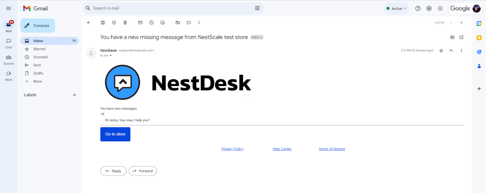This screenshot has height=193, width=486.
Task: Click the NestDesk logo image
Action: coord(178,82)
